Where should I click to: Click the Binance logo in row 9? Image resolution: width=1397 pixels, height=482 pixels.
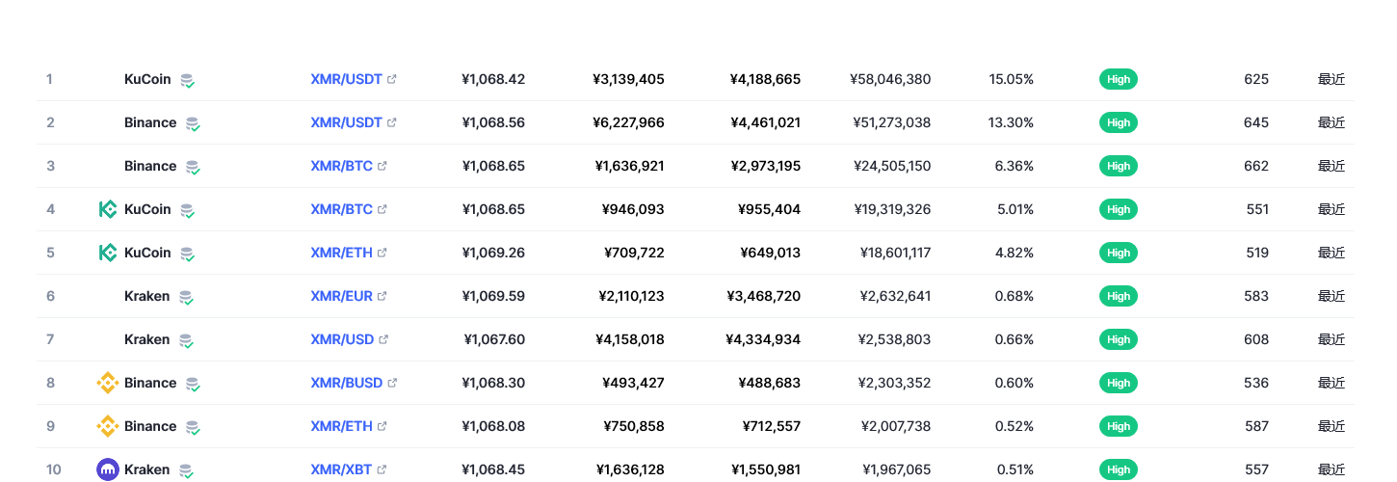(108, 426)
